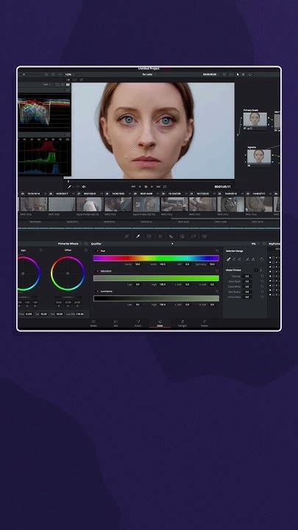
Task: Open the scopes type dropdown
Action: [47, 85]
